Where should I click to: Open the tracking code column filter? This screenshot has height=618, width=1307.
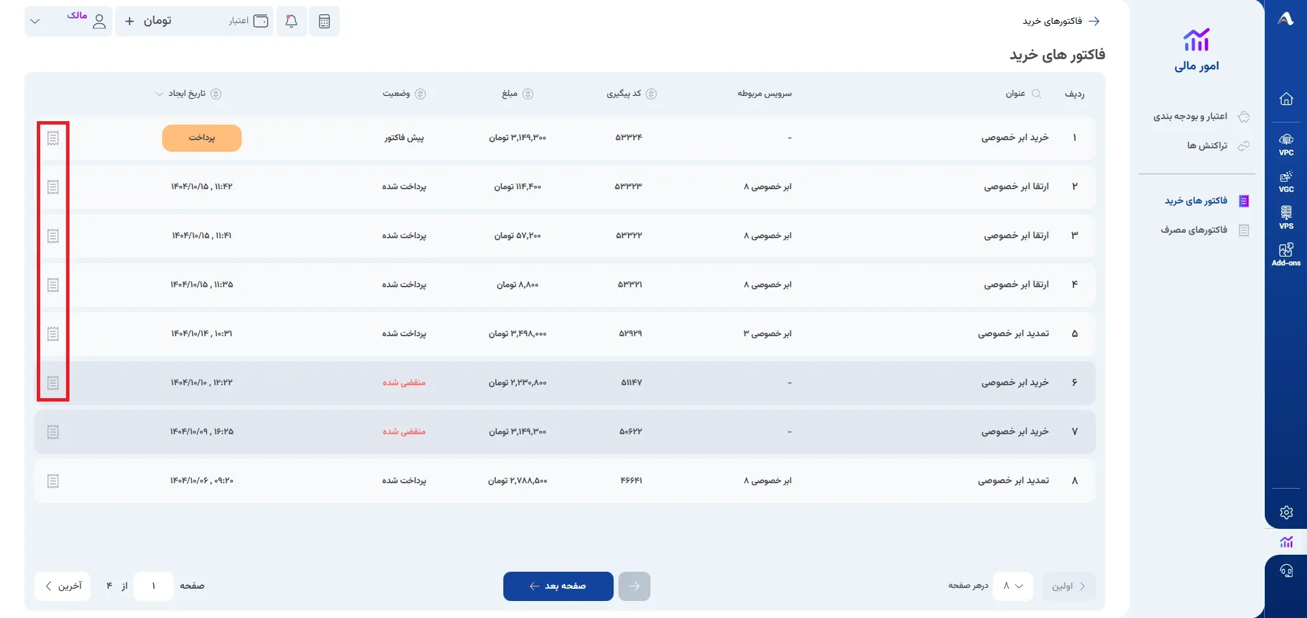pyautogui.click(x=651, y=94)
